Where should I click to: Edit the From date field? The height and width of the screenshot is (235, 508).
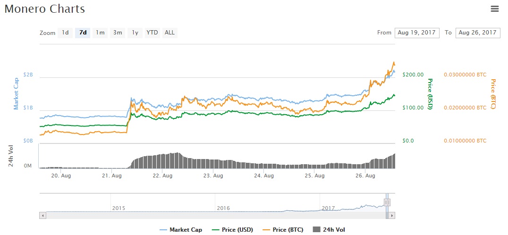417,33
